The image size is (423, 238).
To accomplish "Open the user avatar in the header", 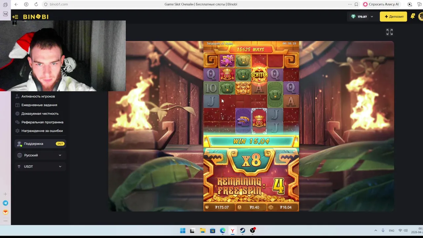I will pyautogui.click(x=421, y=16).
